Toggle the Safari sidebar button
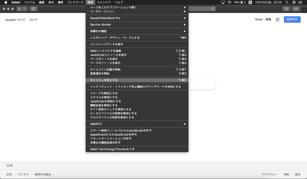The height and width of the screenshot is (179, 307). [x=34, y=9]
